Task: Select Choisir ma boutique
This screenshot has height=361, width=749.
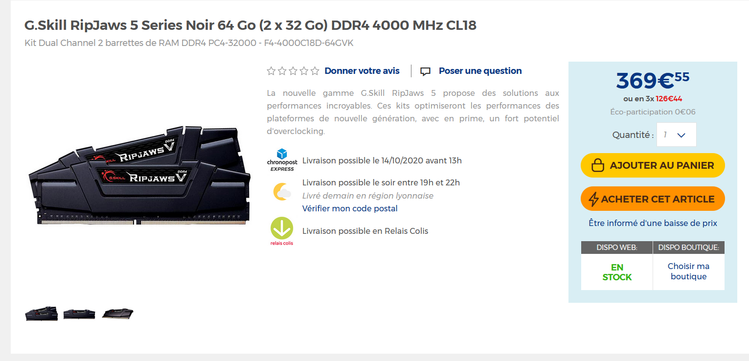Action: 688,271
